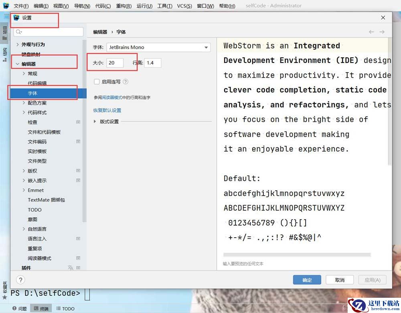
Task: Open the 编辑(E) menu
Action: 41,6
